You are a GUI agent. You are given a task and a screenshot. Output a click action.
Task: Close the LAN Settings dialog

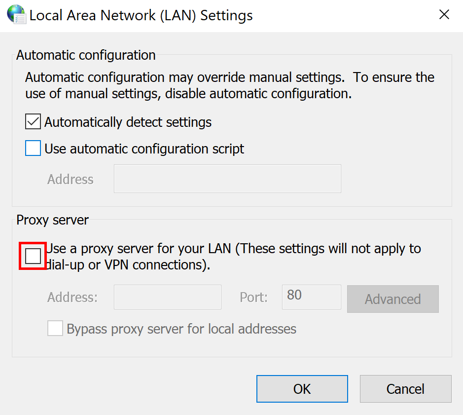(x=444, y=15)
